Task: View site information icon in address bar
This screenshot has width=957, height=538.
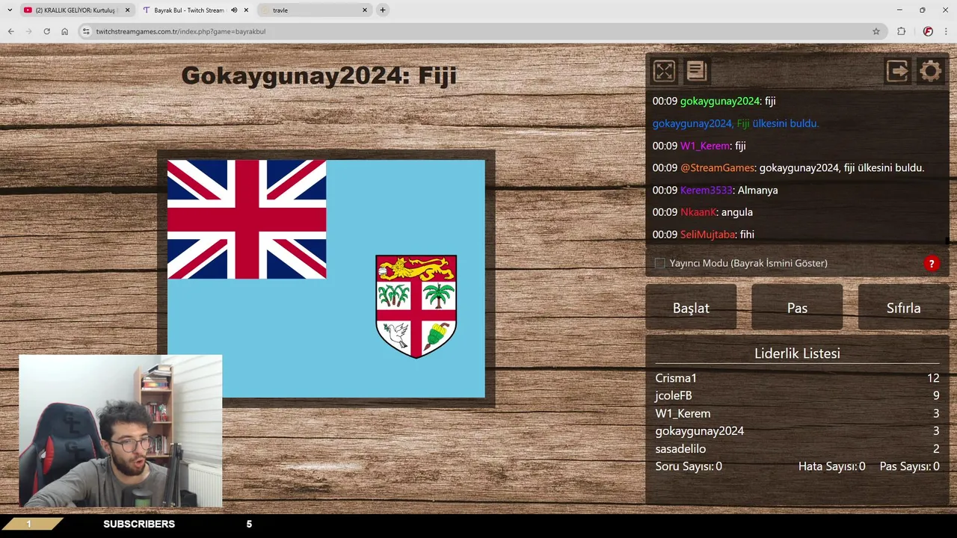Action: click(86, 31)
